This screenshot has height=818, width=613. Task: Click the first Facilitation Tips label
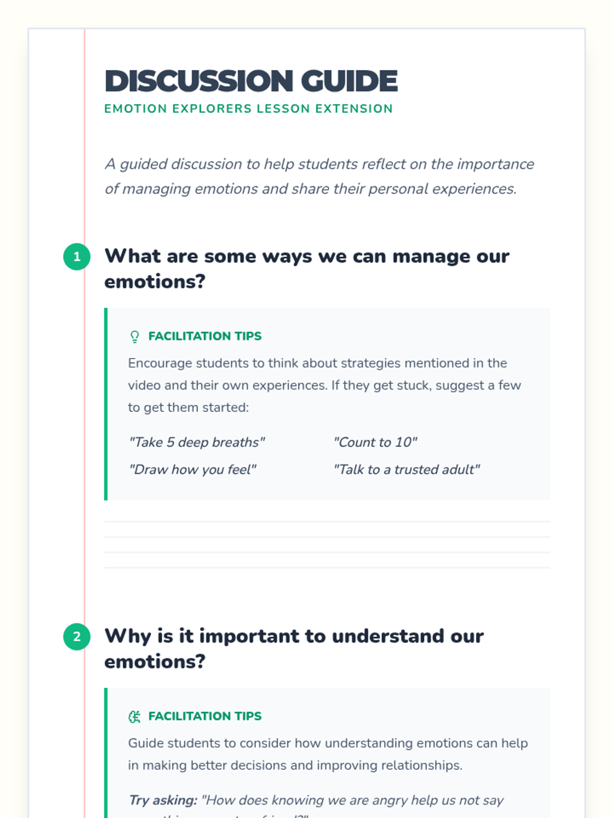click(205, 336)
